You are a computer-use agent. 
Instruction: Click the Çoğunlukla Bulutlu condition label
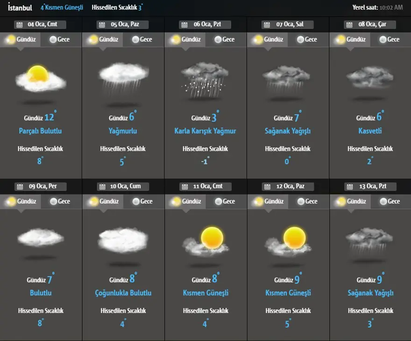pos(123,293)
